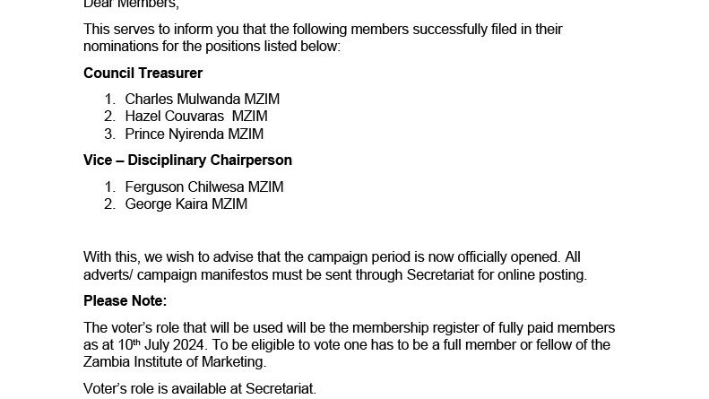Image resolution: width=709 pixels, height=399 pixels.
Task: Select the name Charles Mulwanda MZIM
Action: point(202,99)
